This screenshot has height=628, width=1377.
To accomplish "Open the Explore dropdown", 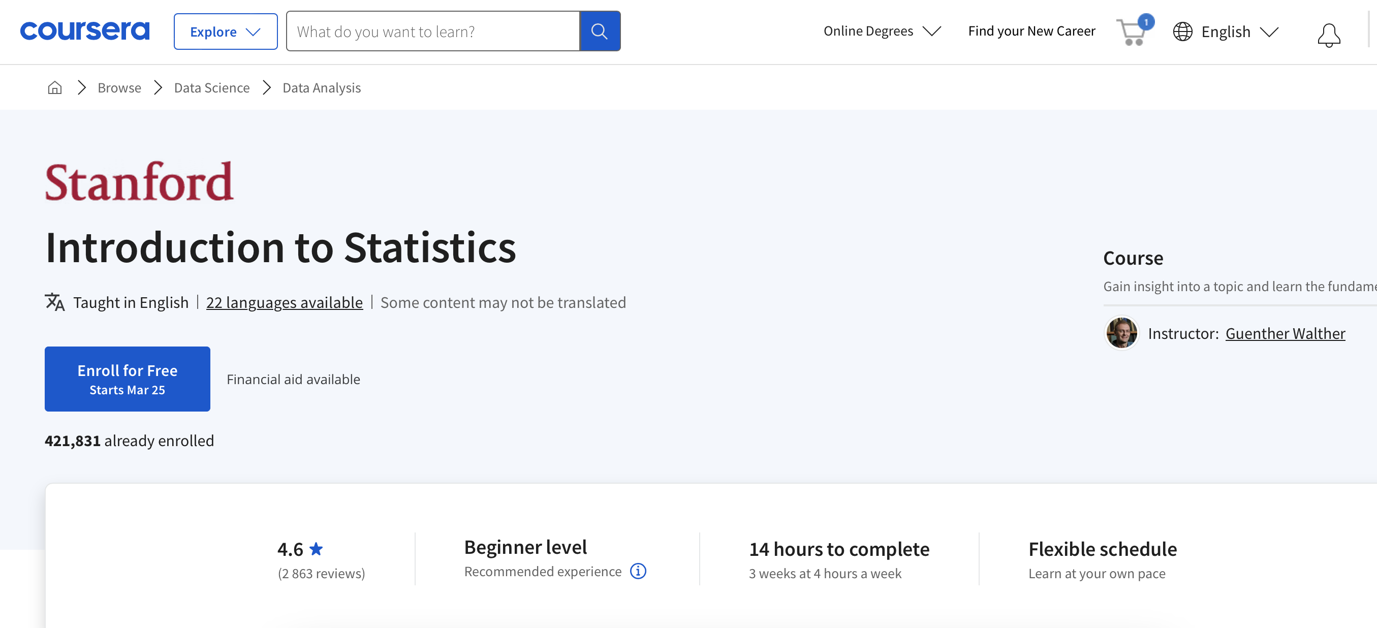I will [x=225, y=31].
